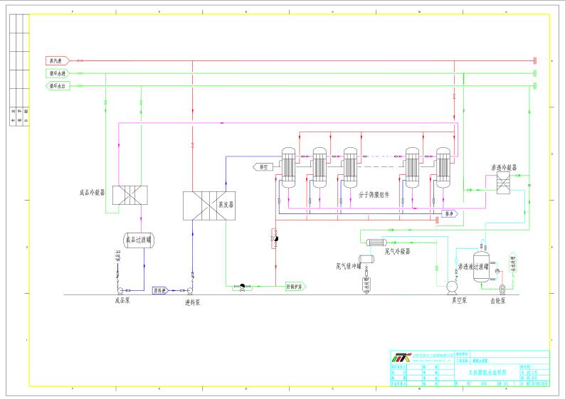The height and width of the screenshot is (399, 565).
Task: Select the 成品过渡罐 product tank
Action: (139, 240)
